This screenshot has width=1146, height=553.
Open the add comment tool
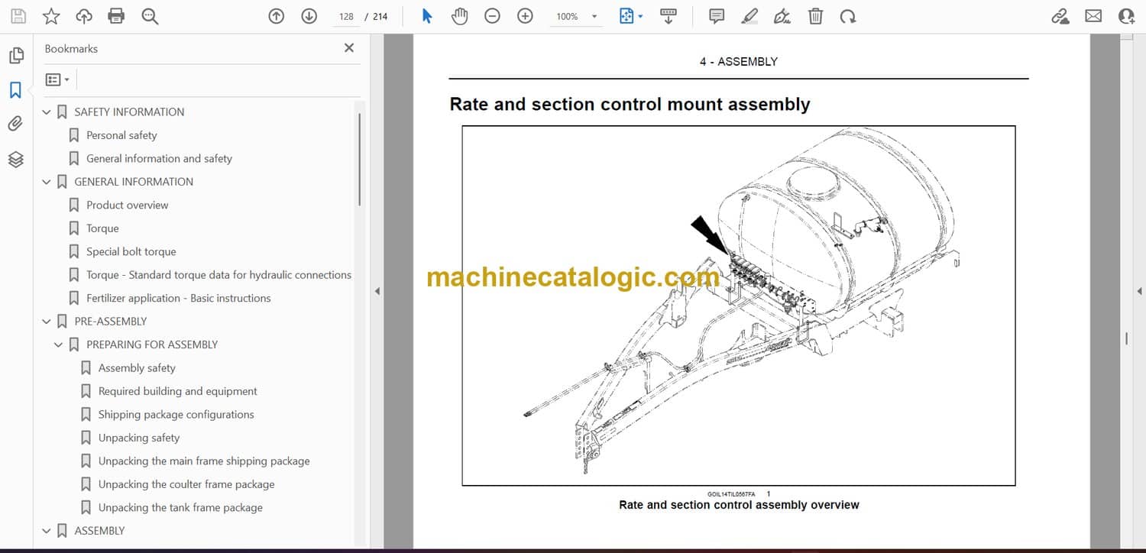click(717, 16)
